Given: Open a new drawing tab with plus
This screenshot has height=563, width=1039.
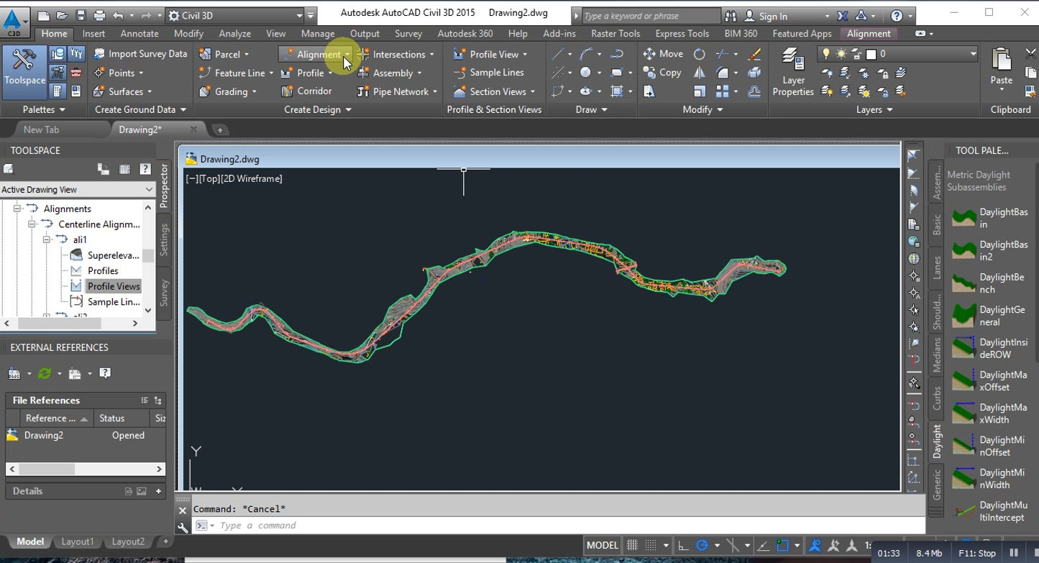Looking at the screenshot, I should click(220, 130).
